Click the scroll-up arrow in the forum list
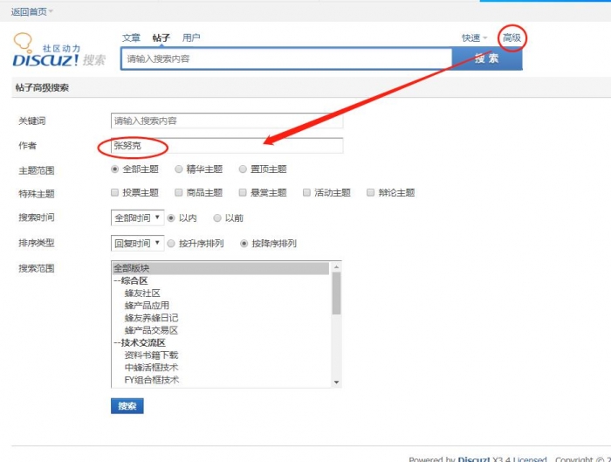 337,268
